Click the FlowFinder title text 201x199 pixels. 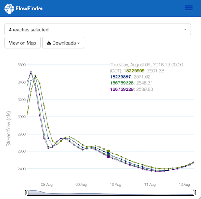29,8
